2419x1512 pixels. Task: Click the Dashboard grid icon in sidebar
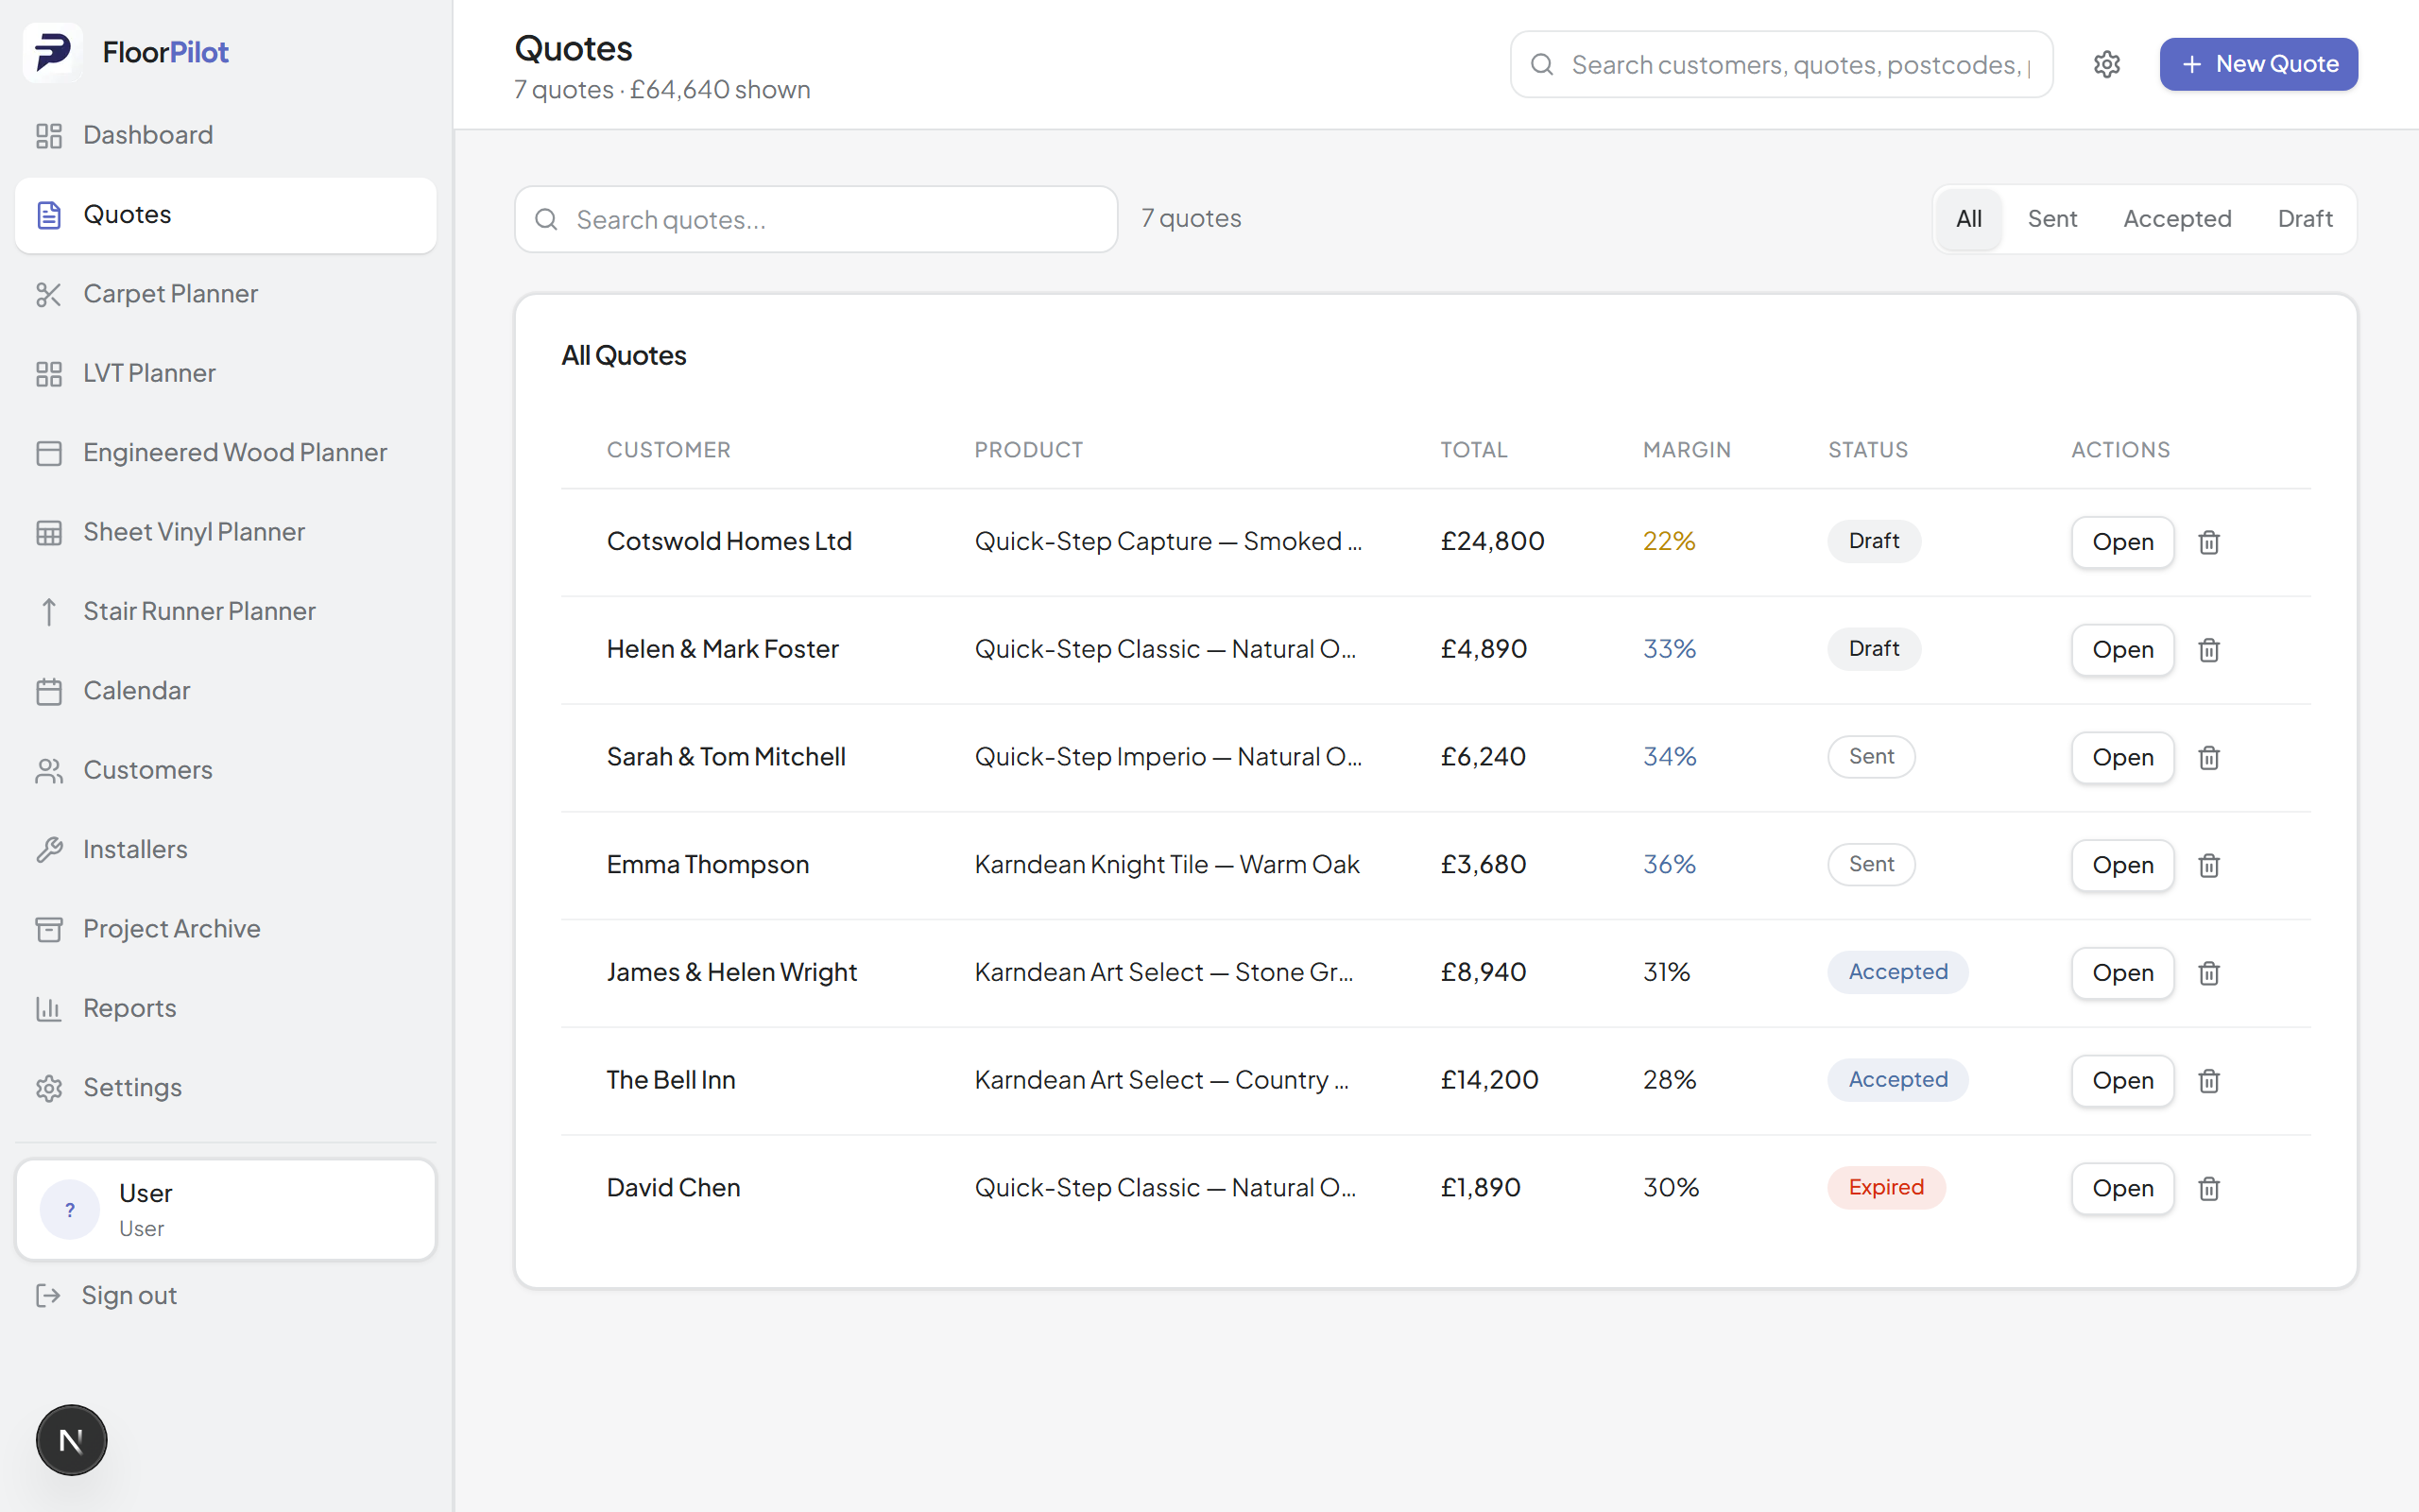tap(49, 135)
